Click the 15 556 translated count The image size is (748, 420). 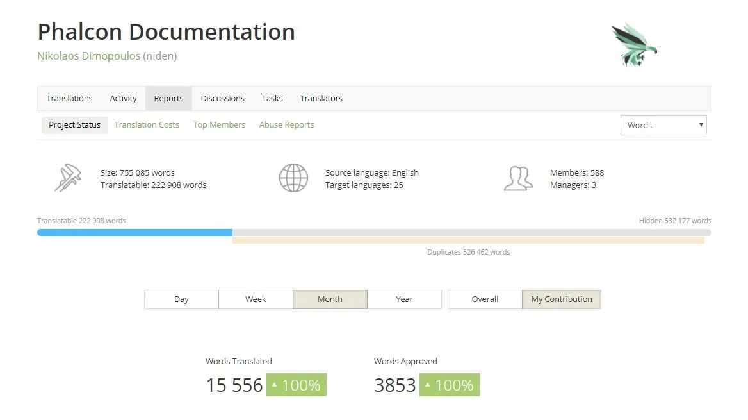[234, 385]
